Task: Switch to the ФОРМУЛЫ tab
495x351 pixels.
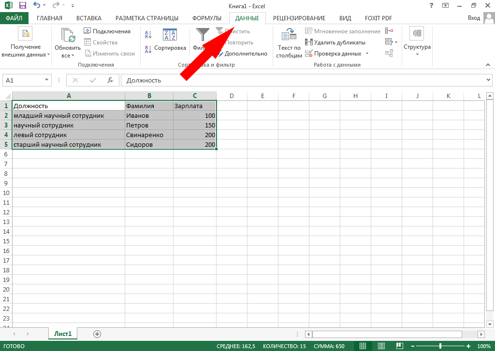Action: [207, 18]
